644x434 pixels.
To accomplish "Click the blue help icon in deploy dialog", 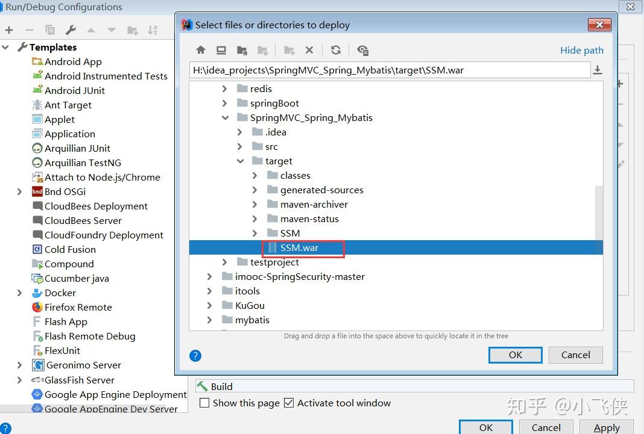I will pos(195,355).
